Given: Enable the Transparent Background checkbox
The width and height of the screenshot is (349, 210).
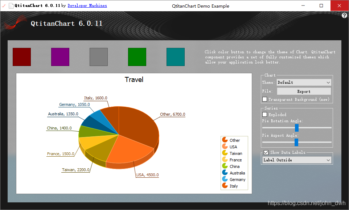Looking at the screenshot, I should [264, 99].
